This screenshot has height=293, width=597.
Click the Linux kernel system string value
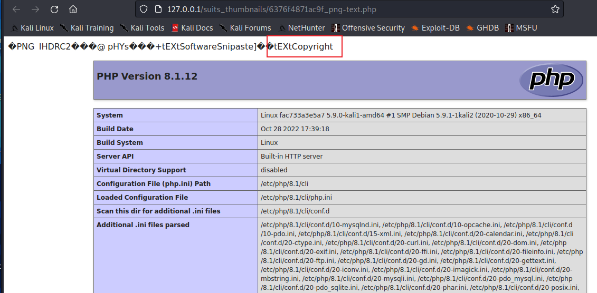point(401,115)
